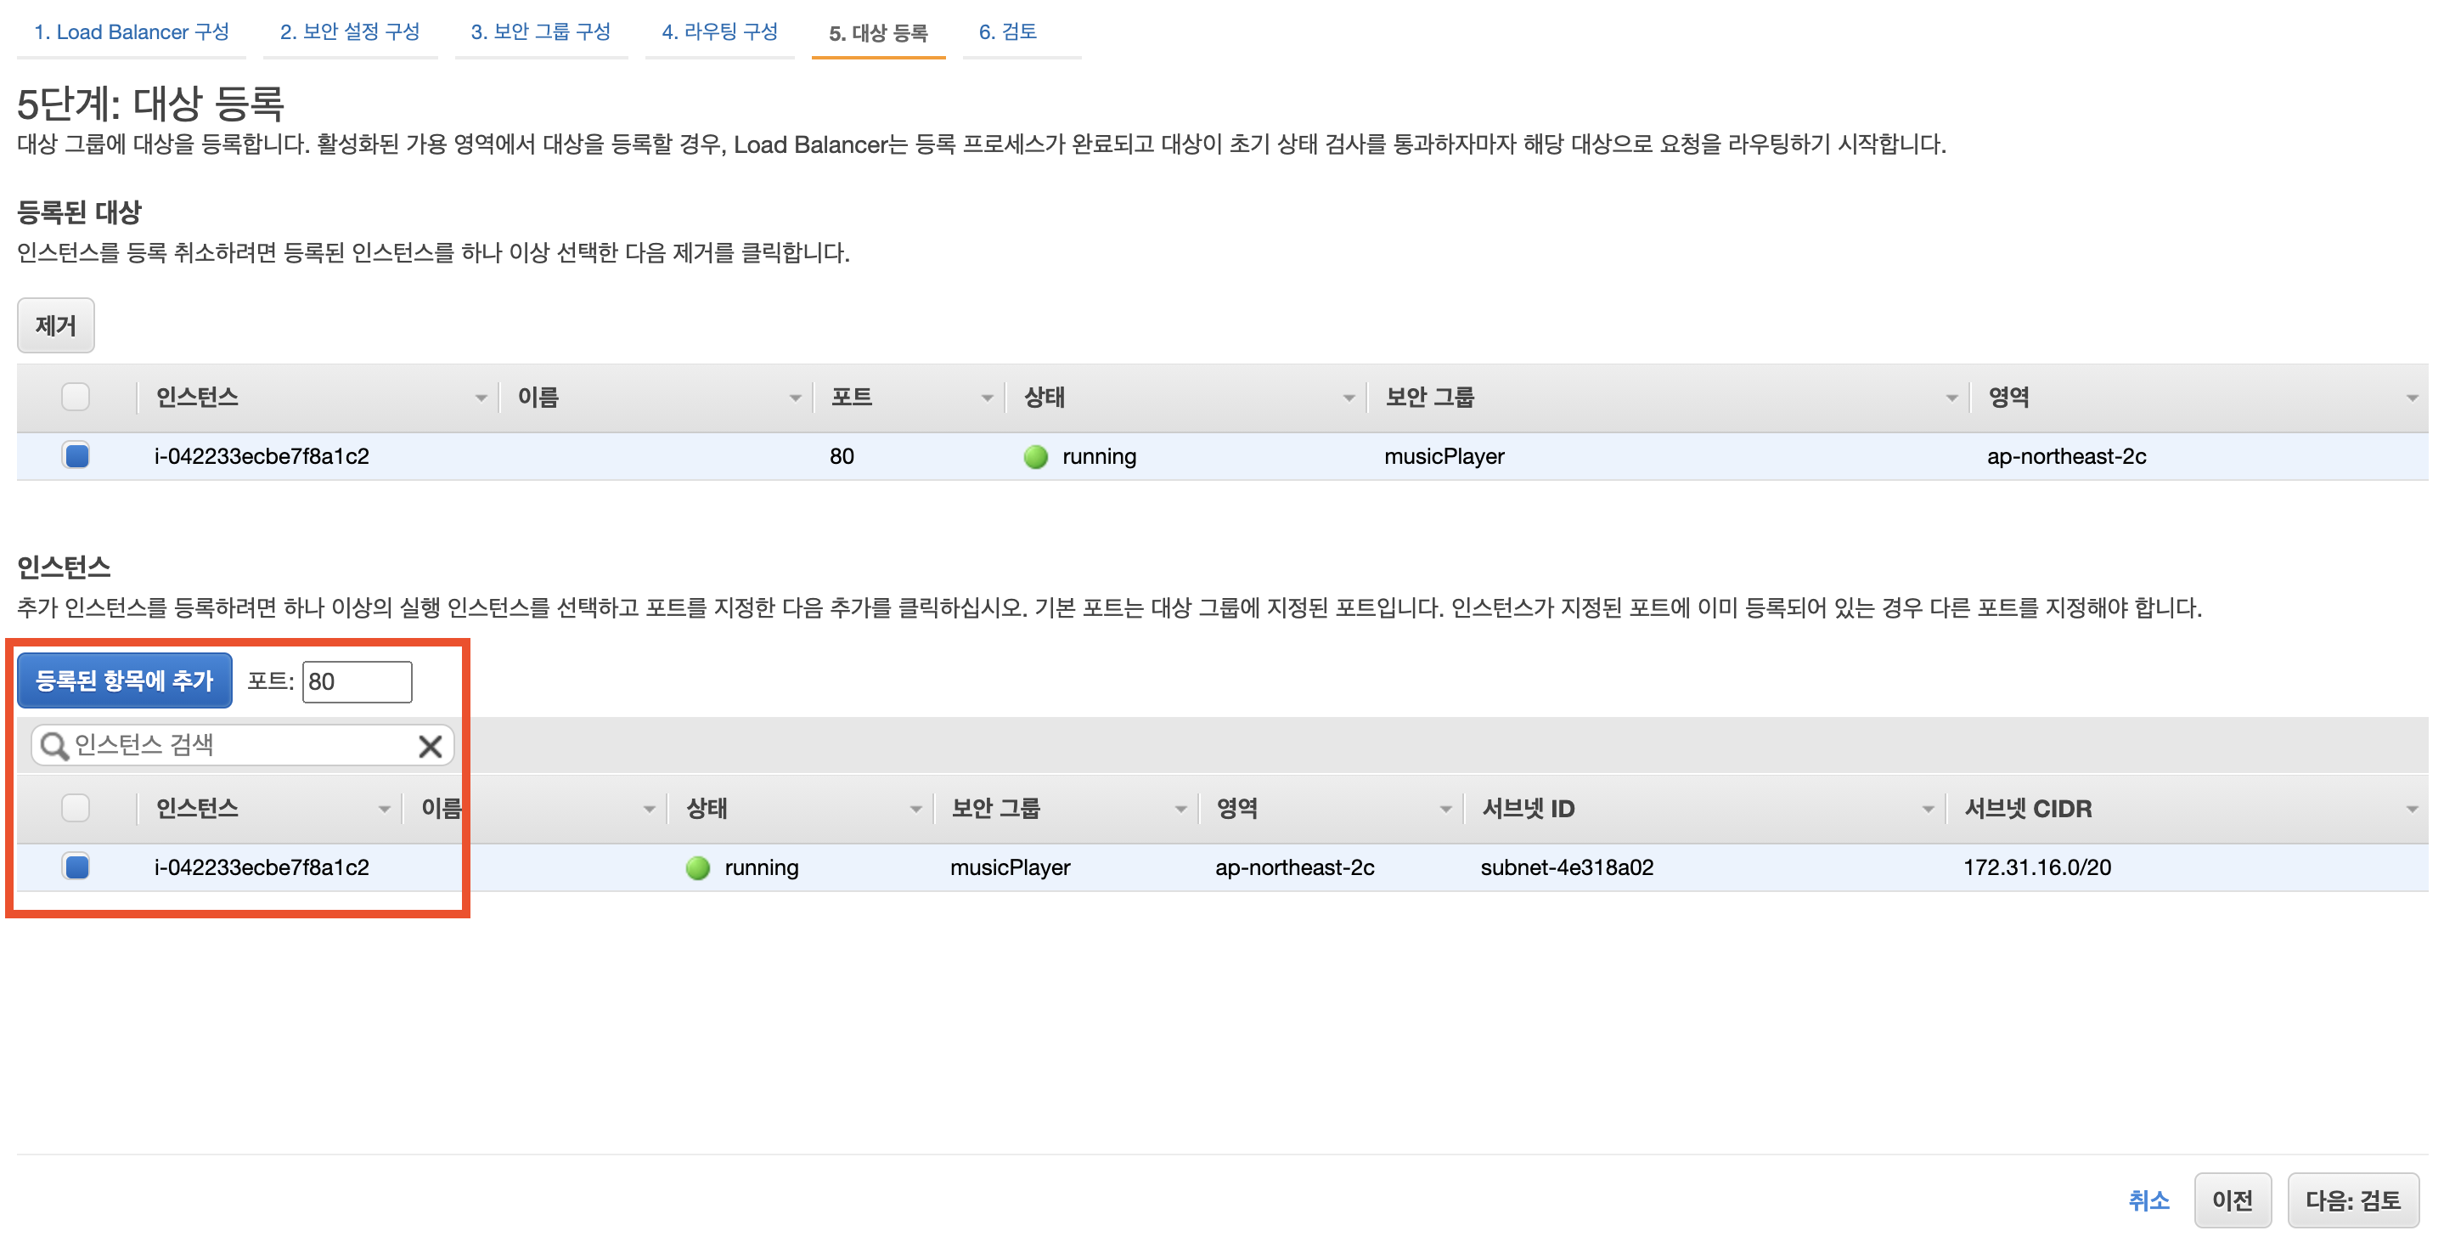Image resolution: width=2444 pixels, height=1259 pixels.
Task: Click 등록된 항목에 추가 button
Action: pos(124,680)
